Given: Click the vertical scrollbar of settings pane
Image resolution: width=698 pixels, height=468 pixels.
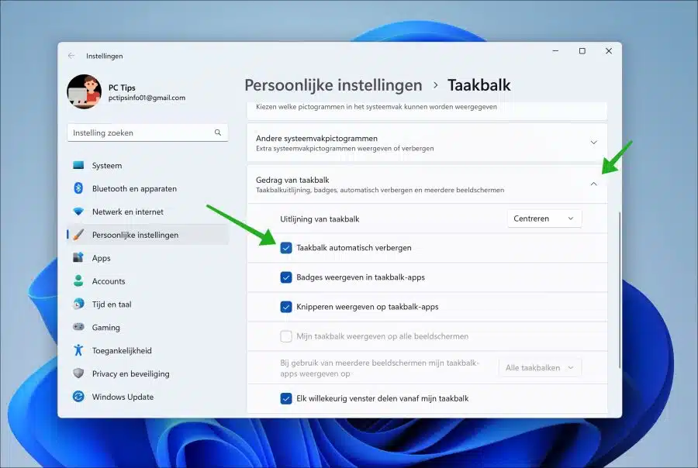Looking at the screenshot, I should (619, 290).
